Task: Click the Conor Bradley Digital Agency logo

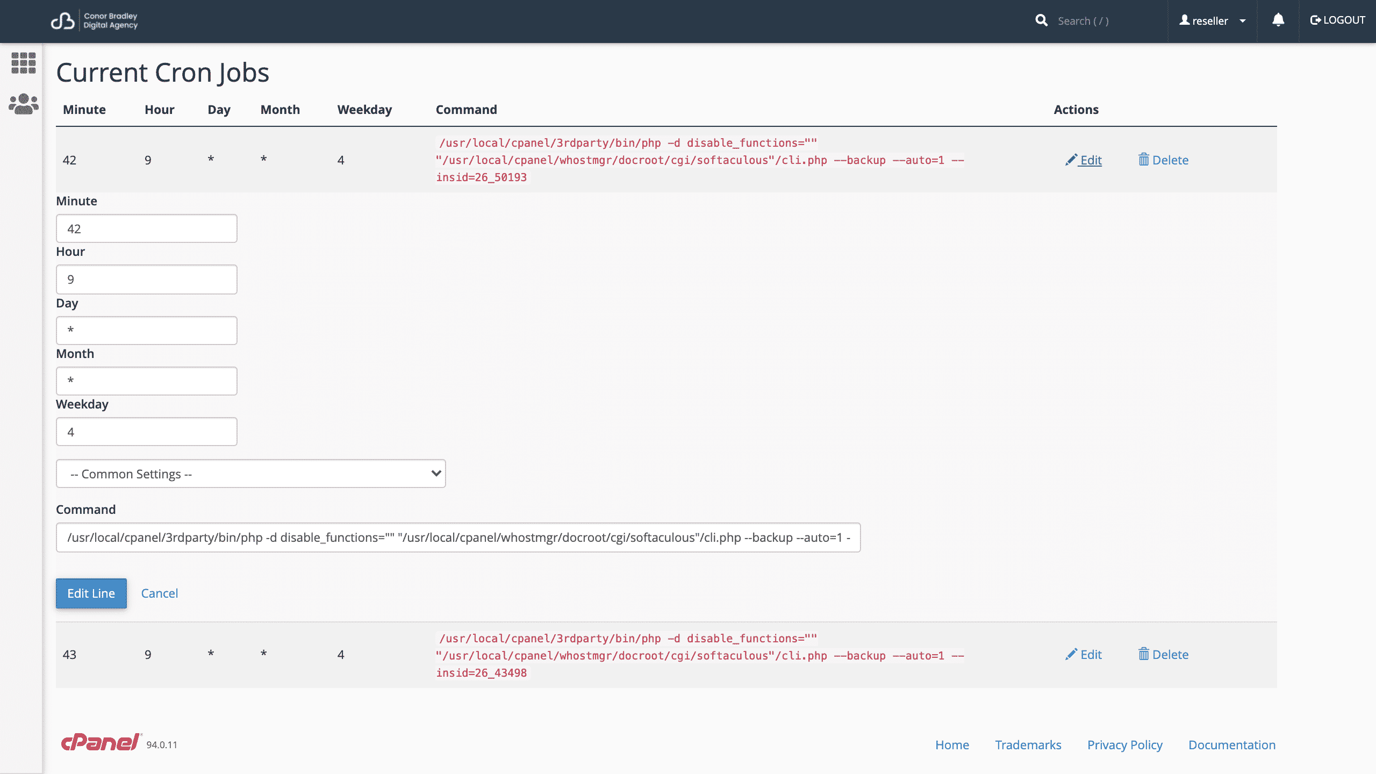Action: click(x=94, y=20)
